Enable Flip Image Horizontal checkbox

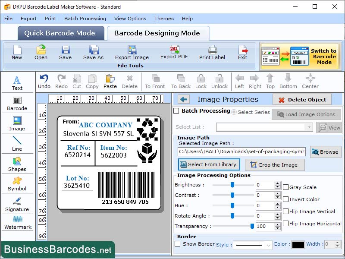pos(285,224)
